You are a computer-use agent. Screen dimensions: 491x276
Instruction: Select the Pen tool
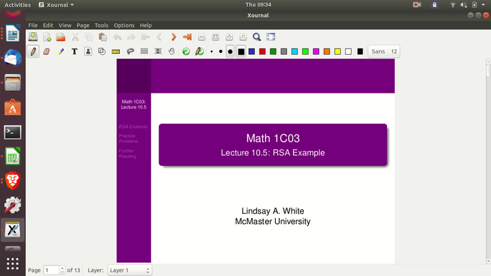33,51
